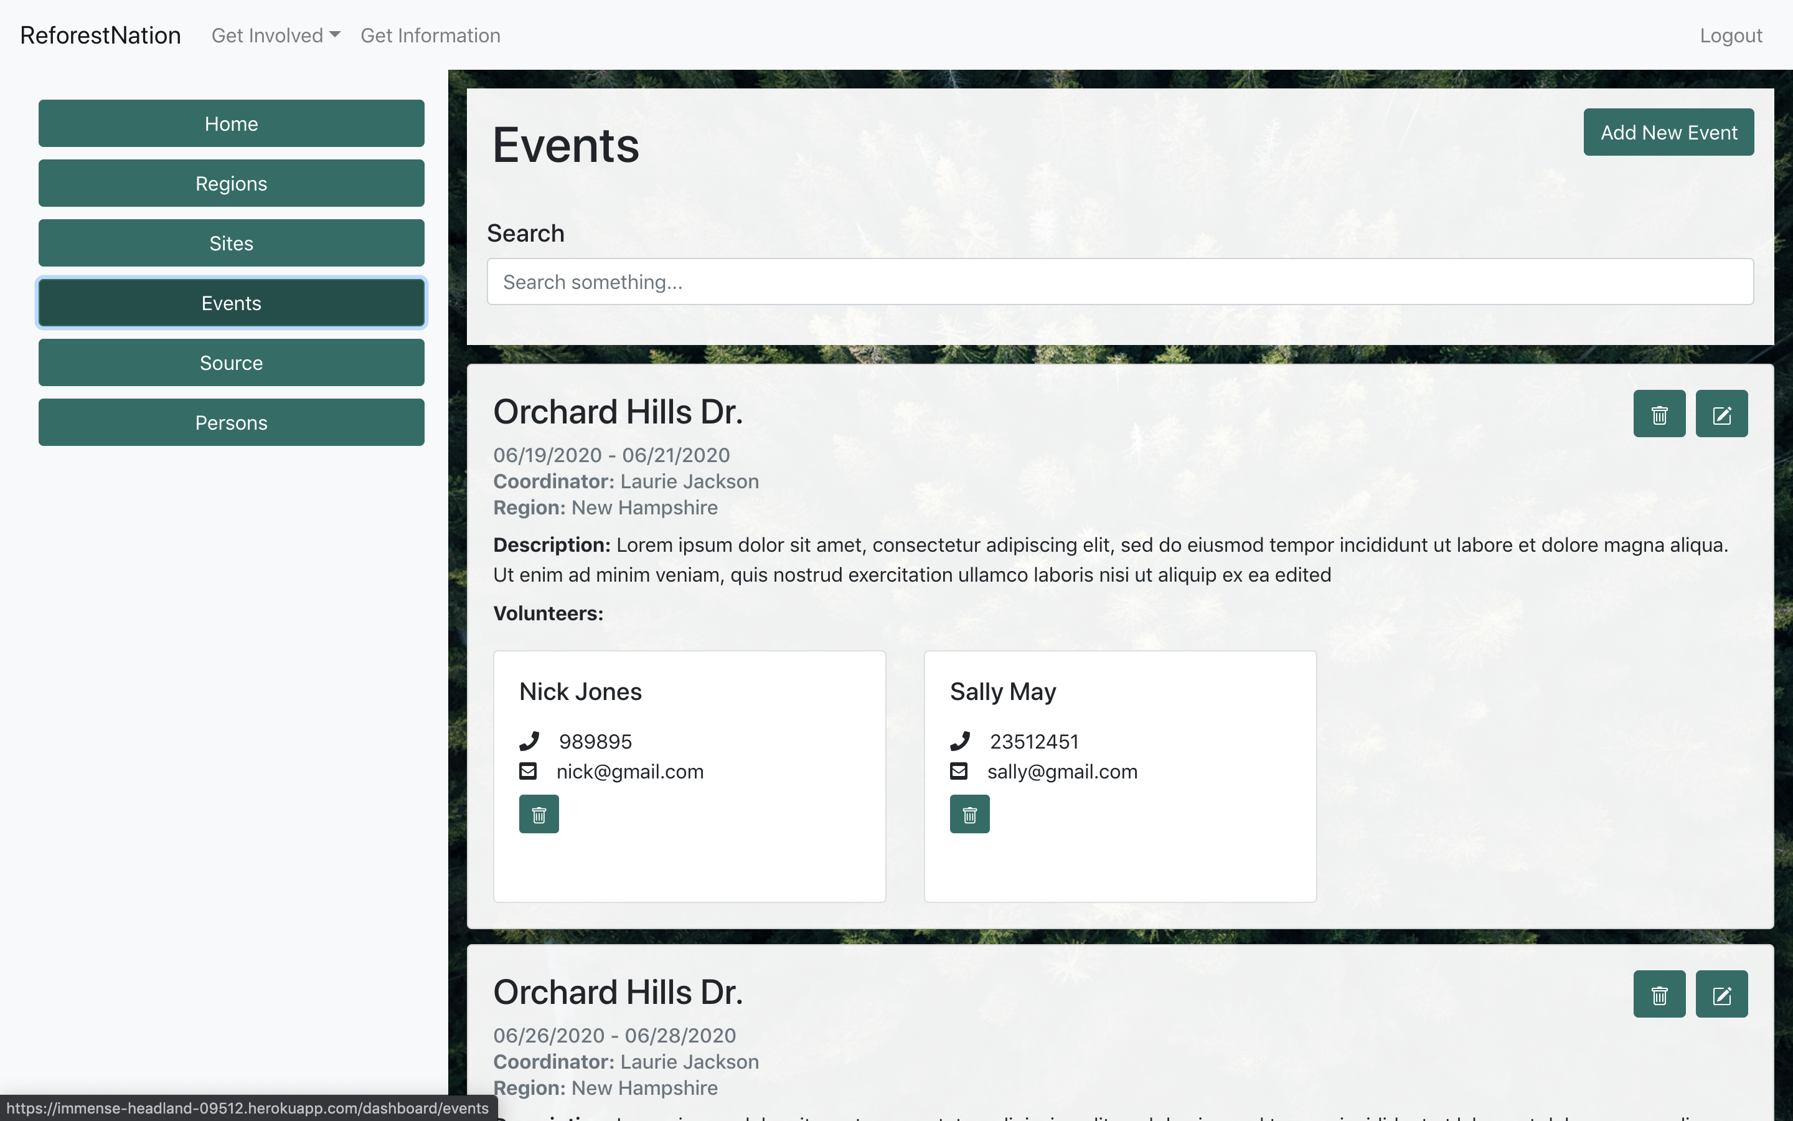The image size is (1793, 1121).
Task: Click the first Orchard Hills Dr. event title
Action: [618, 412]
